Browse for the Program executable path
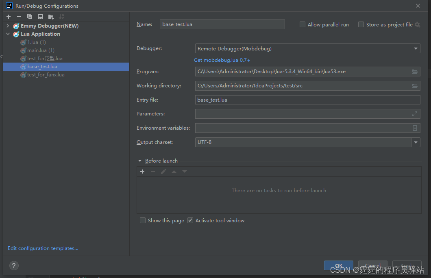Image resolution: width=431 pixels, height=278 pixels. point(415,72)
